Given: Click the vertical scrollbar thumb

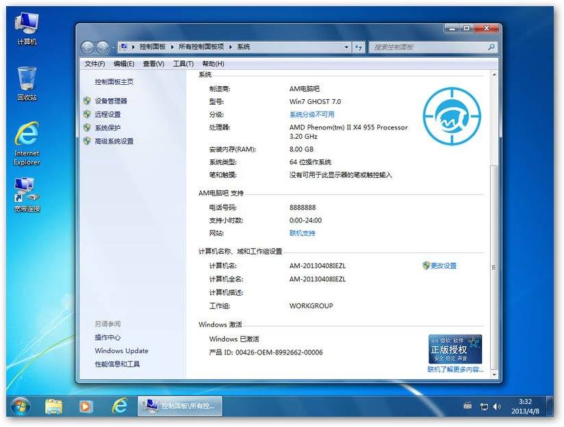Looking at the screenshot, I should 494,267.
